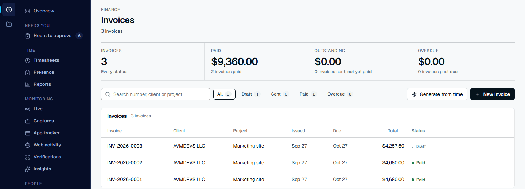Open the Overview page
Viewport: 525px width, 189px height.
click(x=54, y=11)
